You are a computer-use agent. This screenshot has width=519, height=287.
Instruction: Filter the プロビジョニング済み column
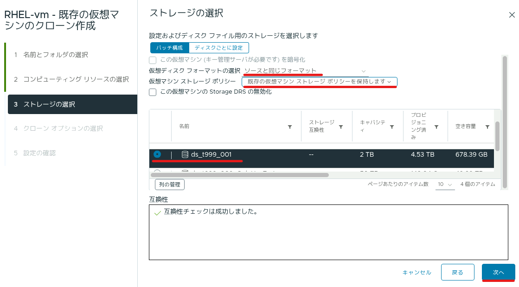(436, 127)
